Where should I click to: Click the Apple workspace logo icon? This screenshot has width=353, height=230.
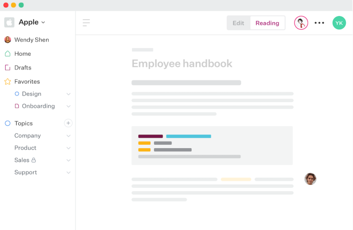point(9,22)
